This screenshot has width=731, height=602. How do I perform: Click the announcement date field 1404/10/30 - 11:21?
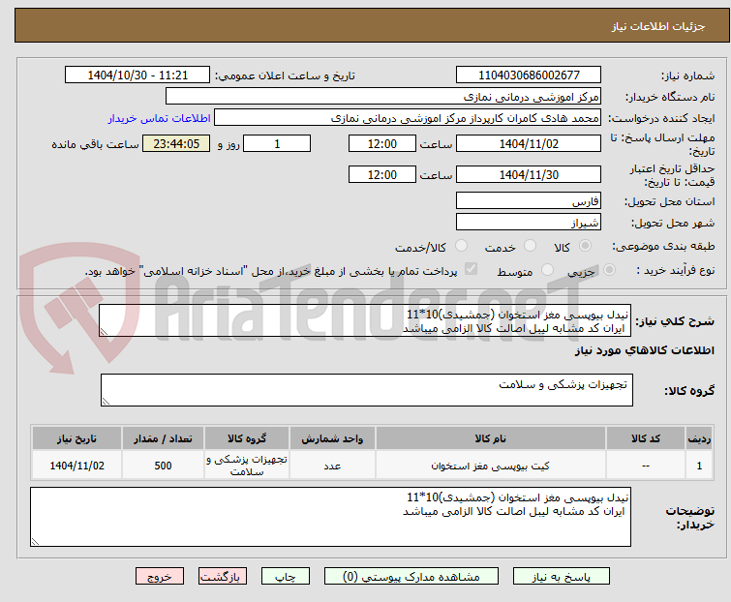coord(137,75)
